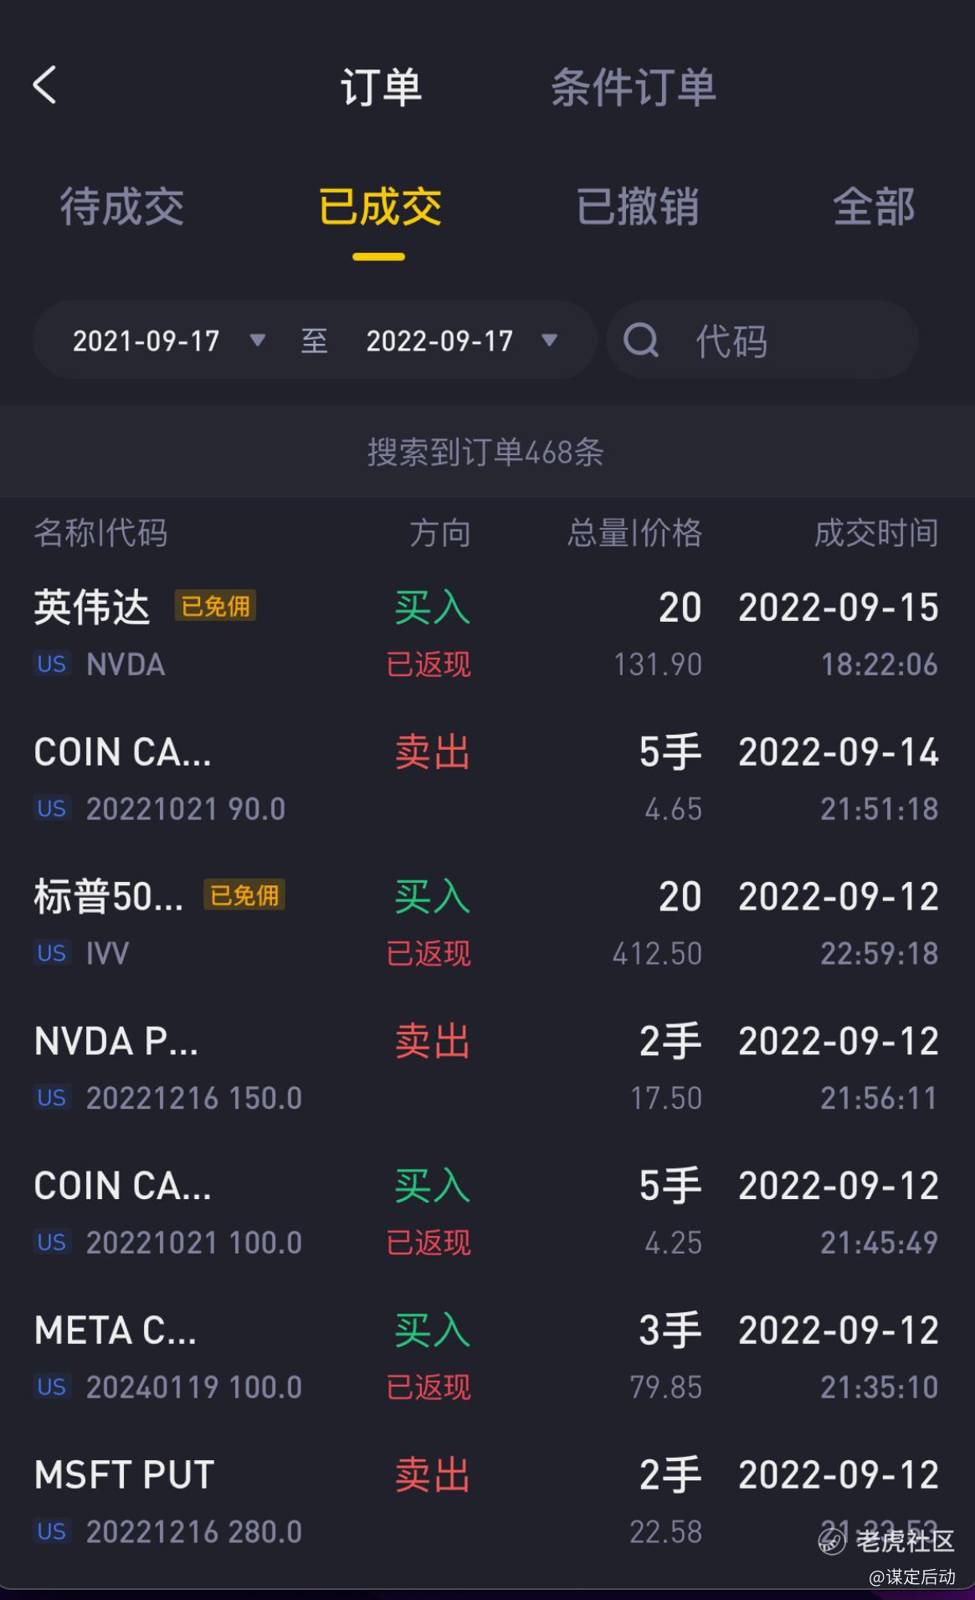Switch to the 条件订单 tab
975x1600 pixels.
point(633,87)
